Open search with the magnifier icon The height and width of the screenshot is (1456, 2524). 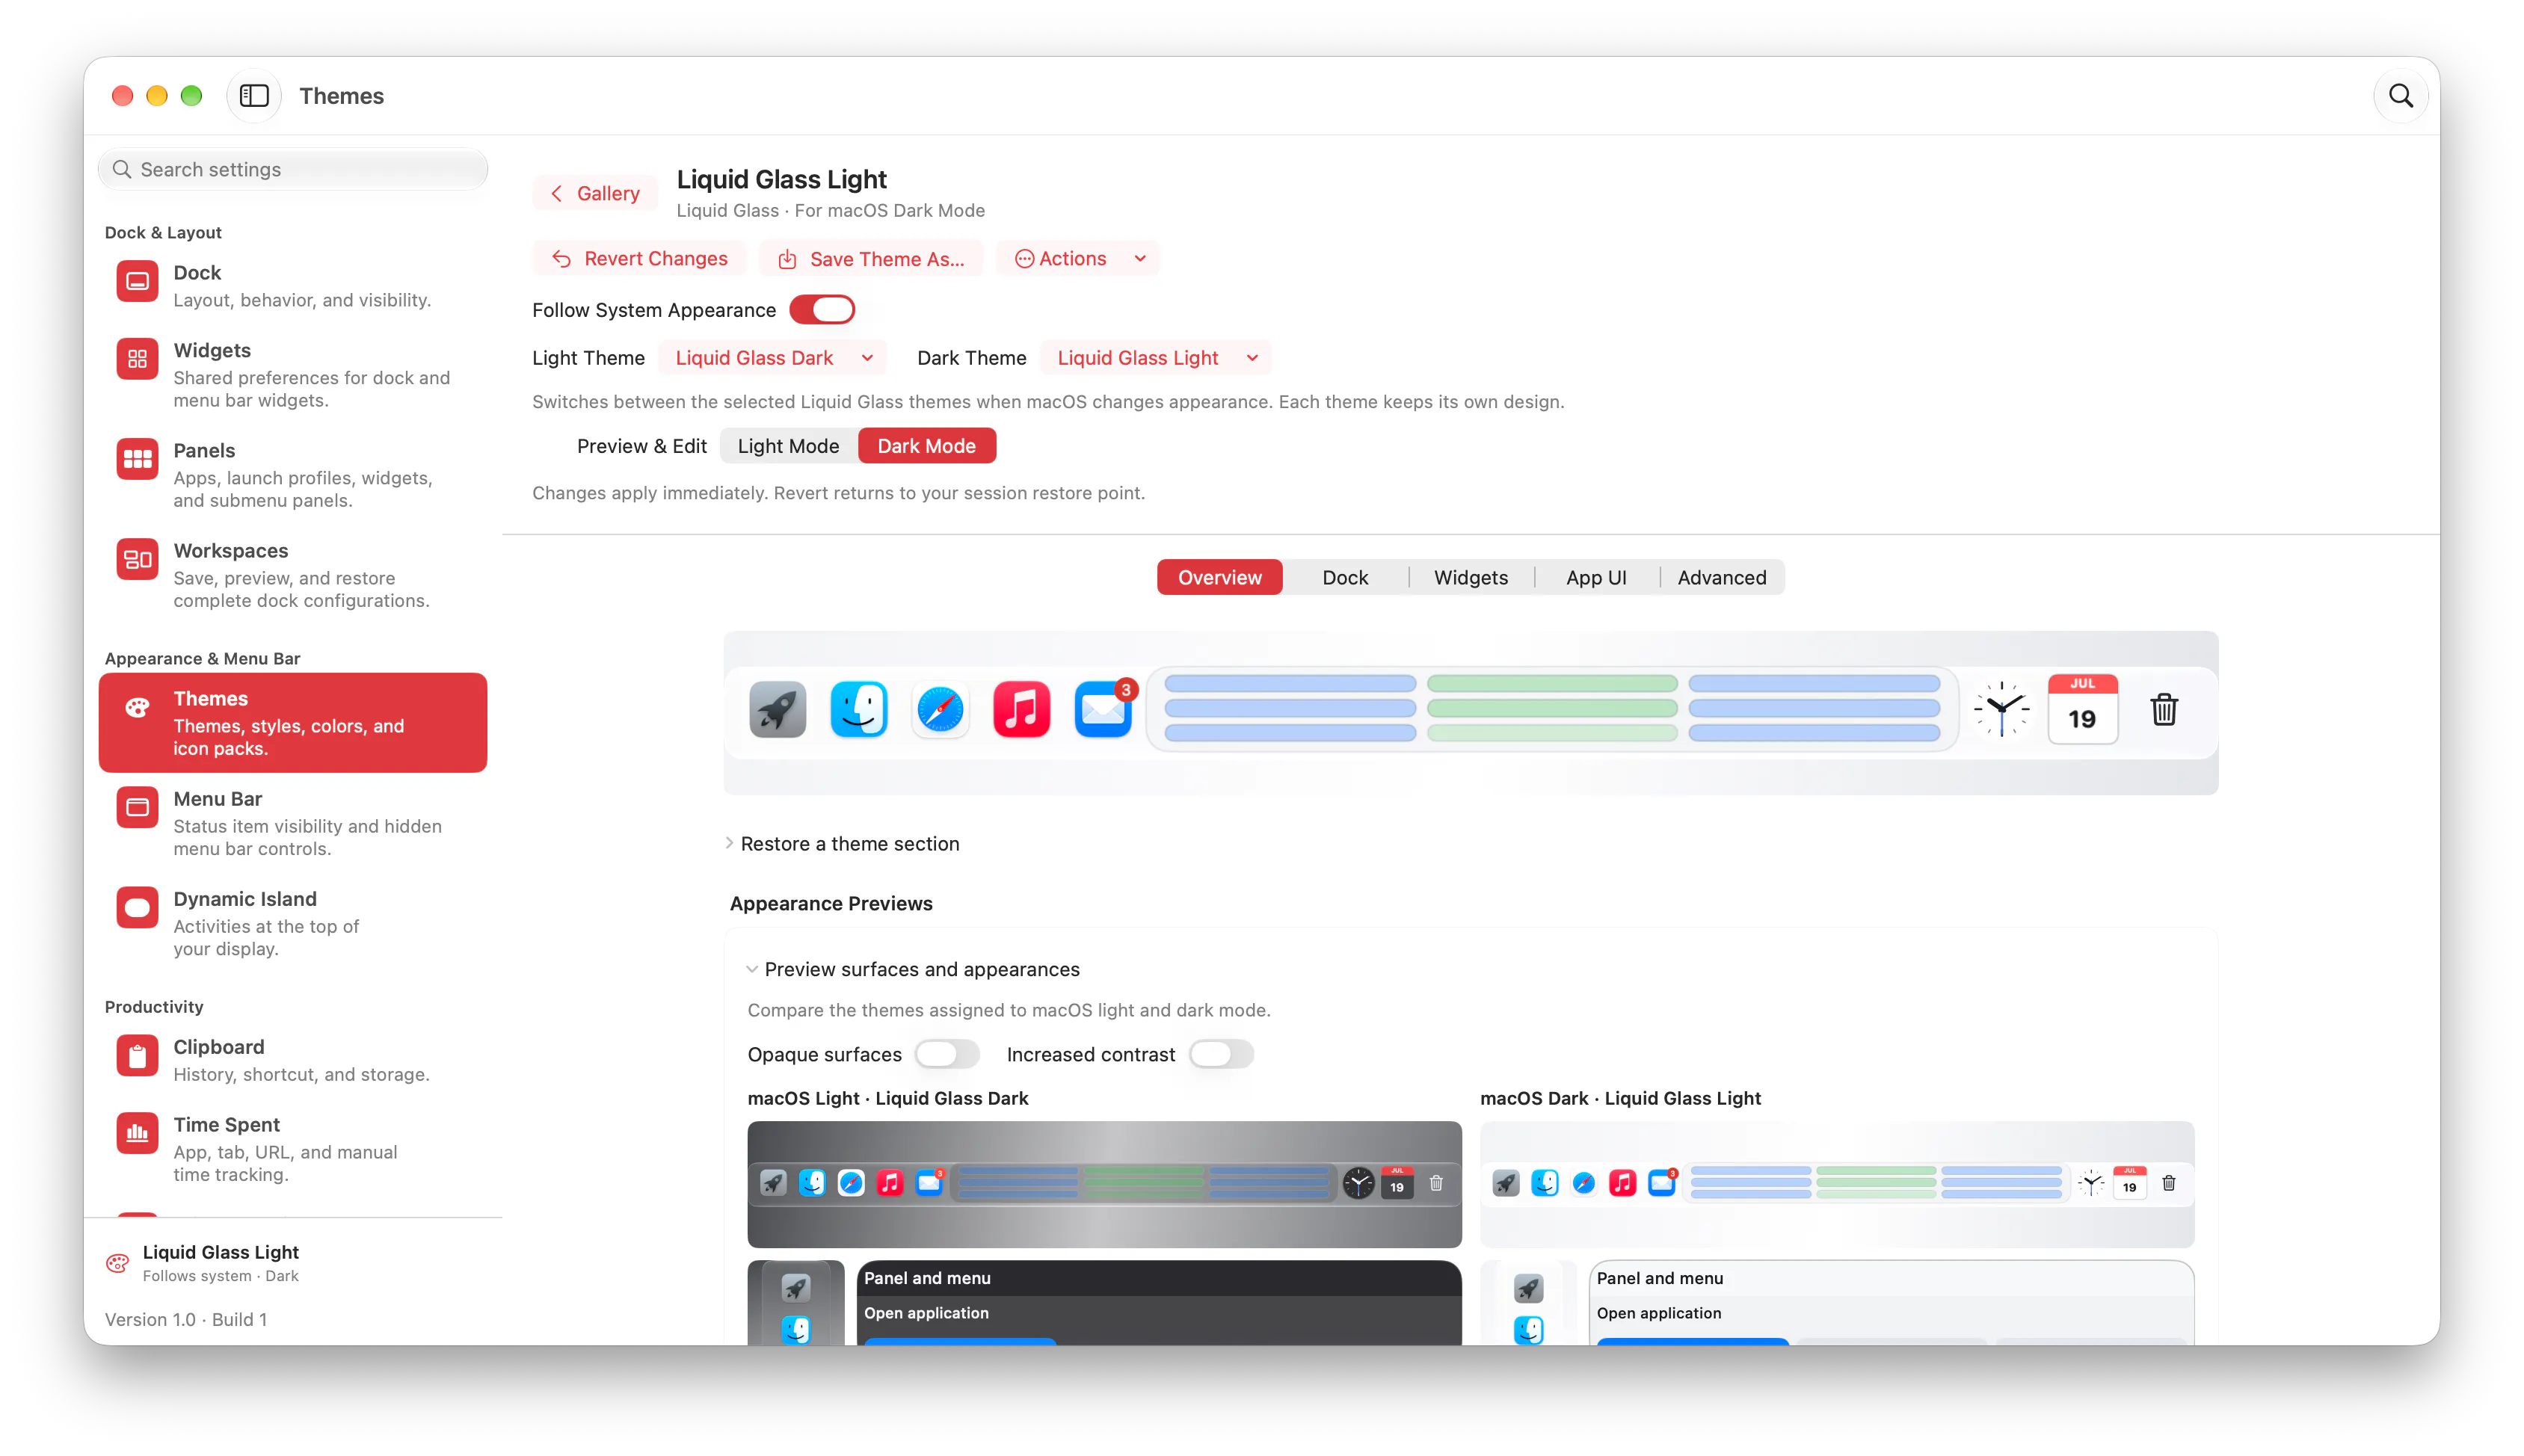2400,96
